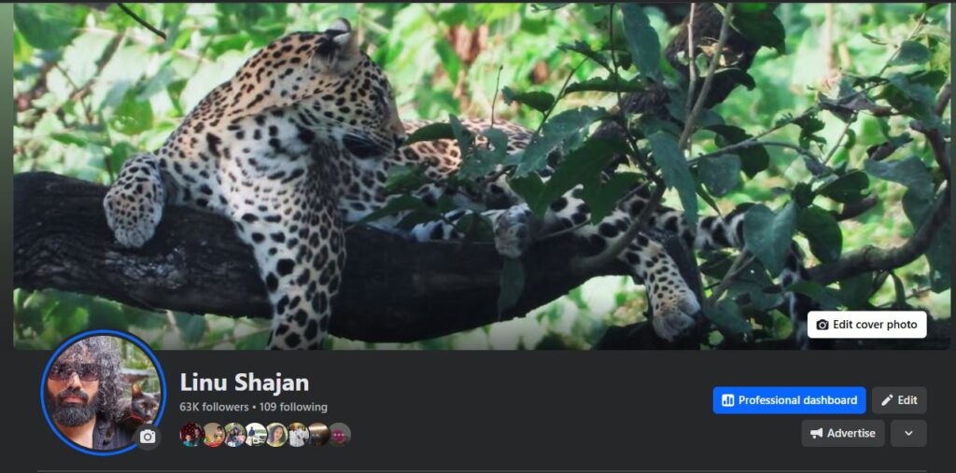Show more friends via the three-dots avatar
Screen dimensions: 956x473
pyautogui.click(x=340, y=435)
